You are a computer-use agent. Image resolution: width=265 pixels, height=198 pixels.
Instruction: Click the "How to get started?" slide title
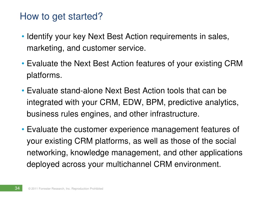pyautogui.click(x=61, y=17)
